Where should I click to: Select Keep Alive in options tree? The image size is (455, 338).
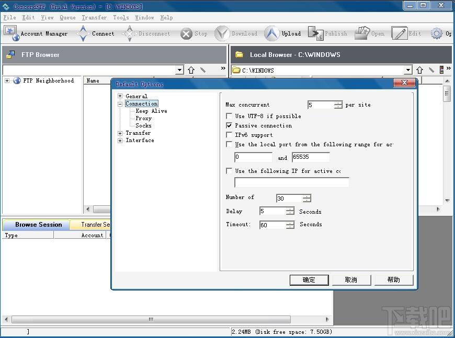(x=151, y=111)
